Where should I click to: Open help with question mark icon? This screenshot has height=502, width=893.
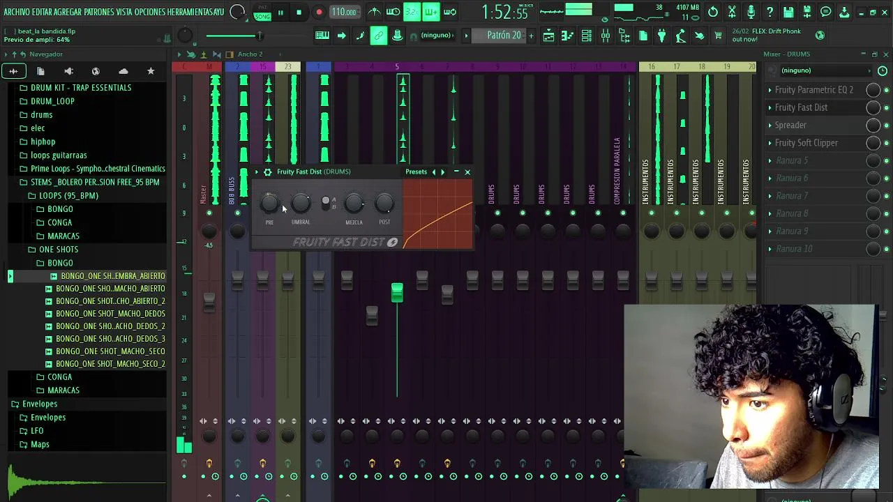770,12
